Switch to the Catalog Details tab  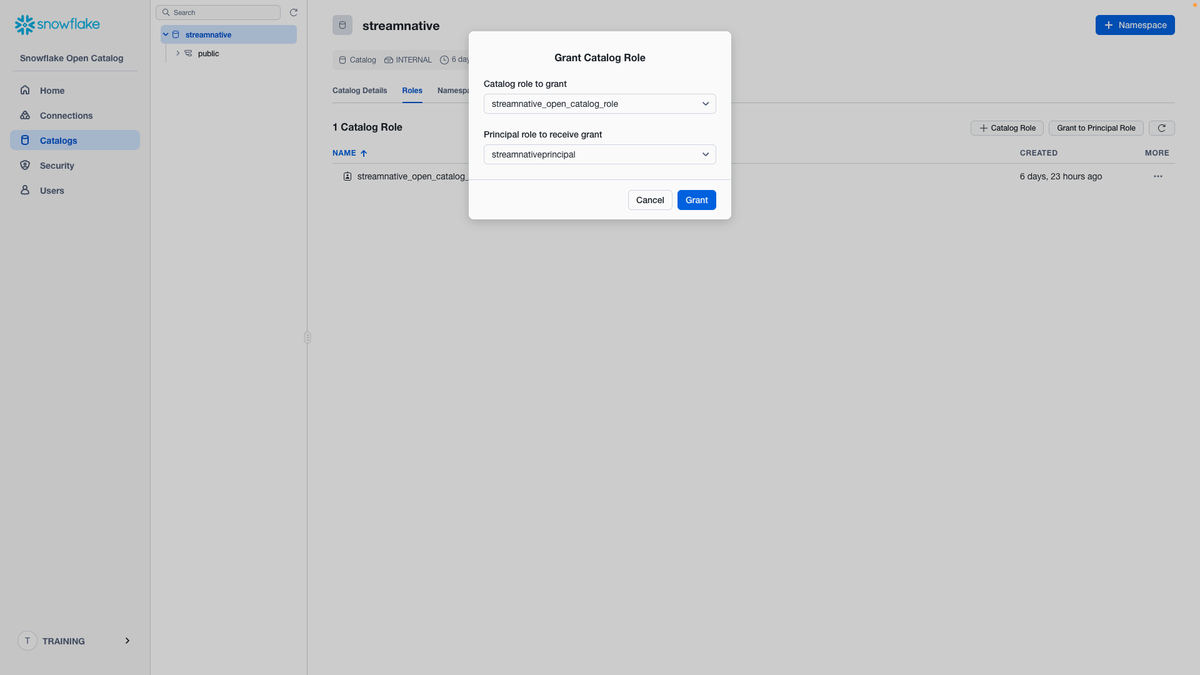tap(359, 91)
